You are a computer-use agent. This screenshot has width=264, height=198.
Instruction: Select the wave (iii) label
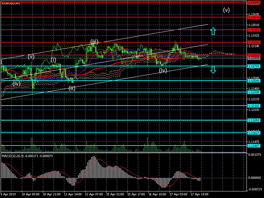point(94,42)
